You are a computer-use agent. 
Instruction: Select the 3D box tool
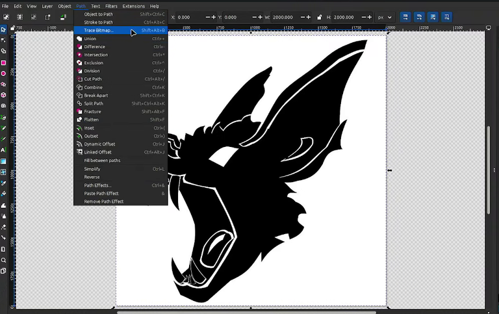click(3, 95)
